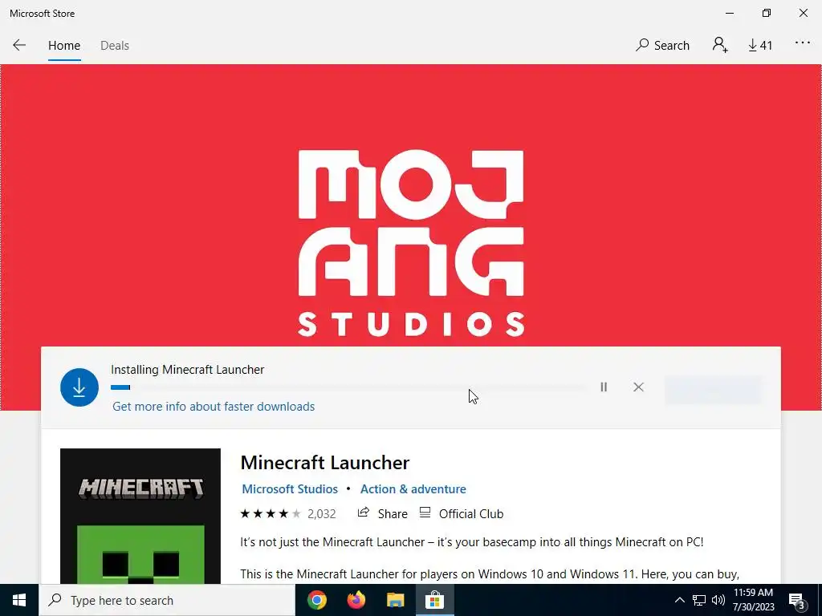Click the basecamp into all things Minecraft line
This screenshot has height=616, width=822.
click(x=472, y=541)
